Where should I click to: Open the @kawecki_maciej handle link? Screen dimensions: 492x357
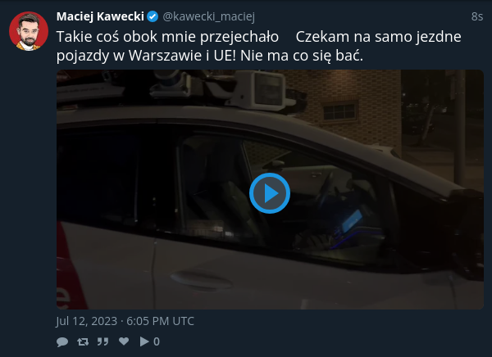click(x=208, y=16)
